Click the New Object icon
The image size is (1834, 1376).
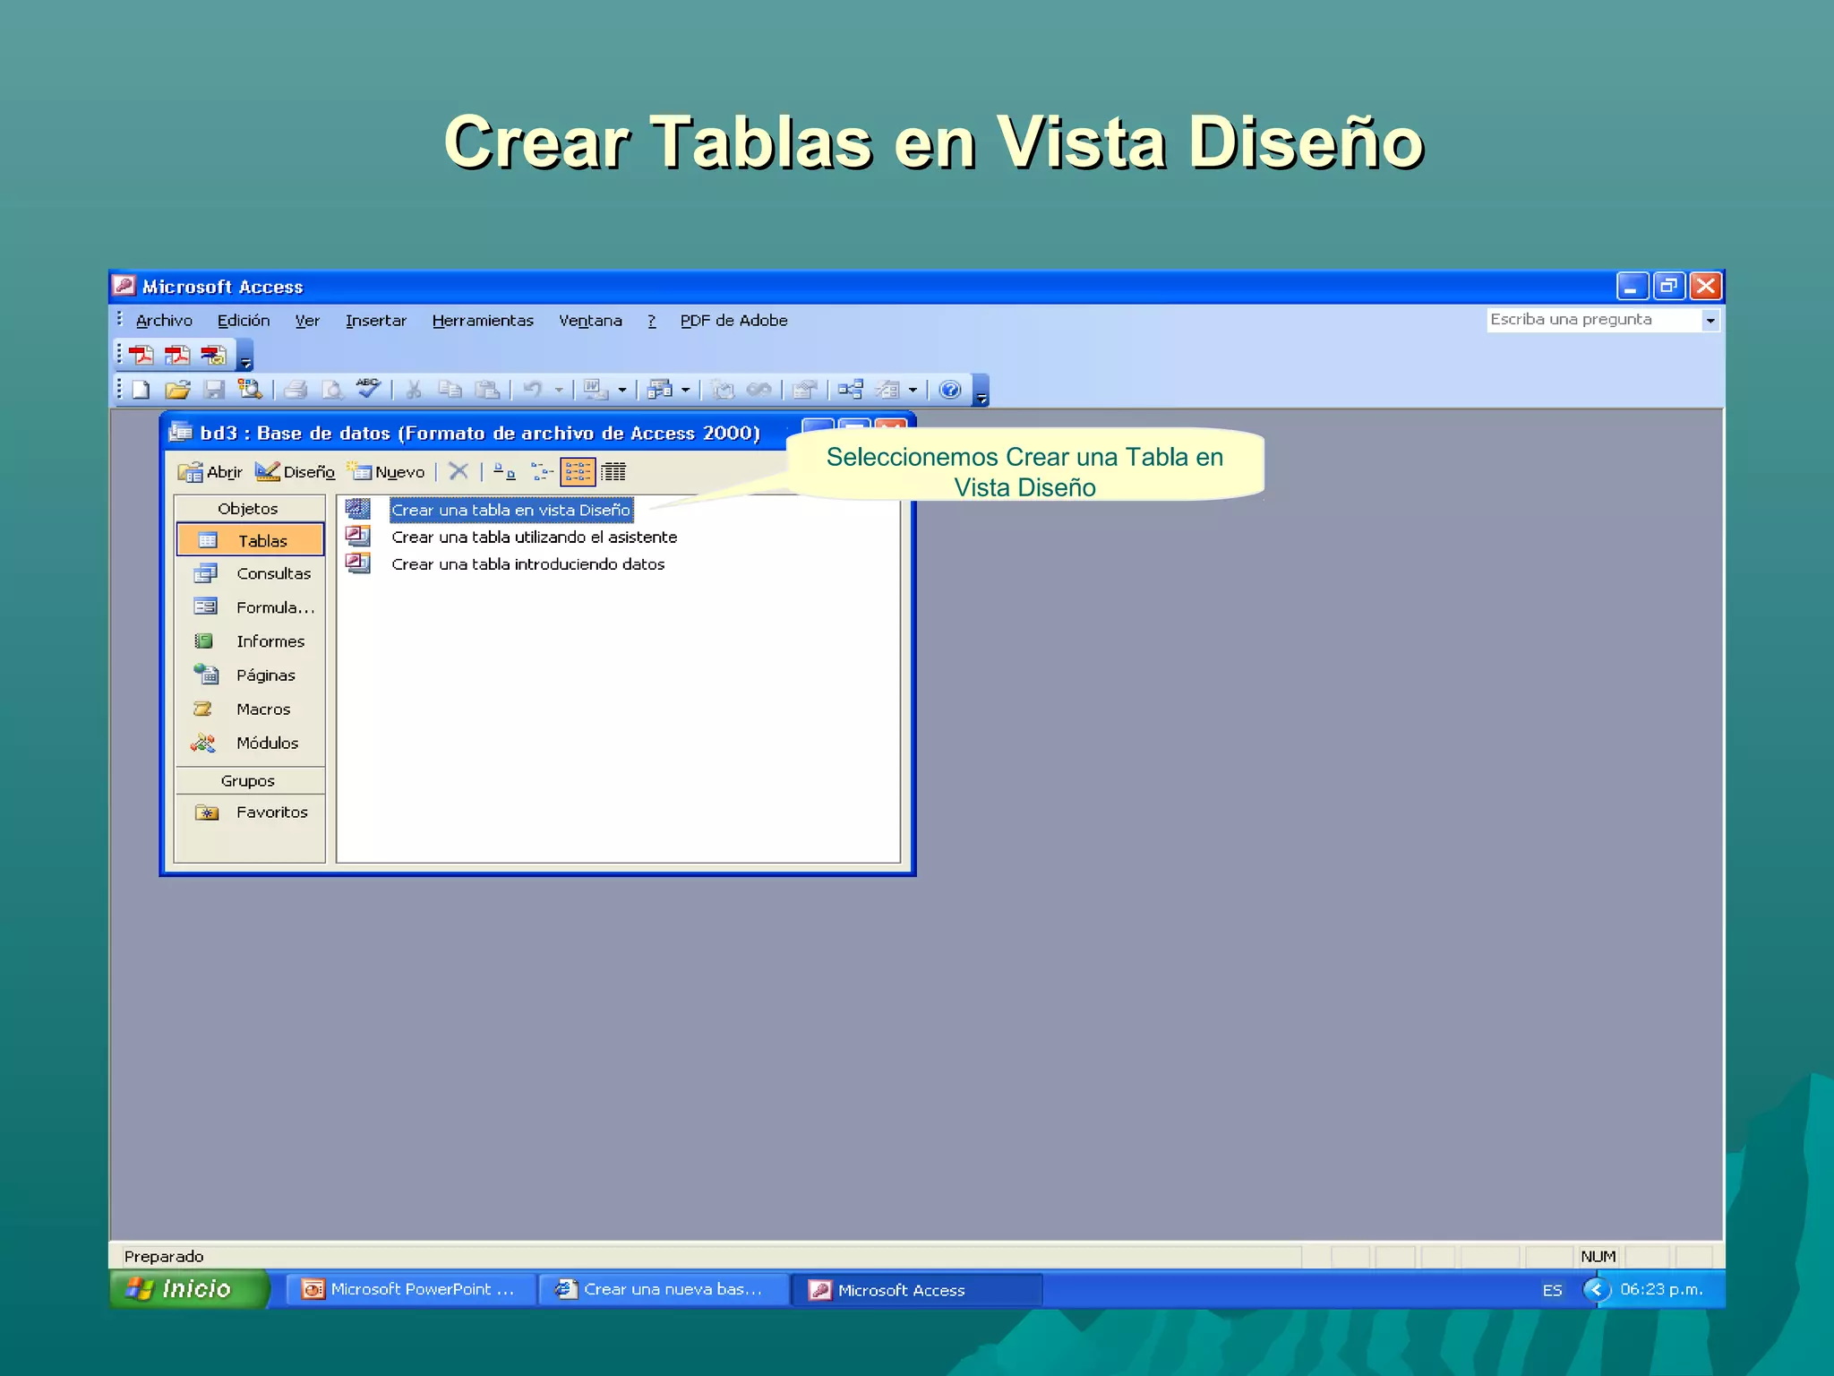pyautogui.click(x=887, y=390)
